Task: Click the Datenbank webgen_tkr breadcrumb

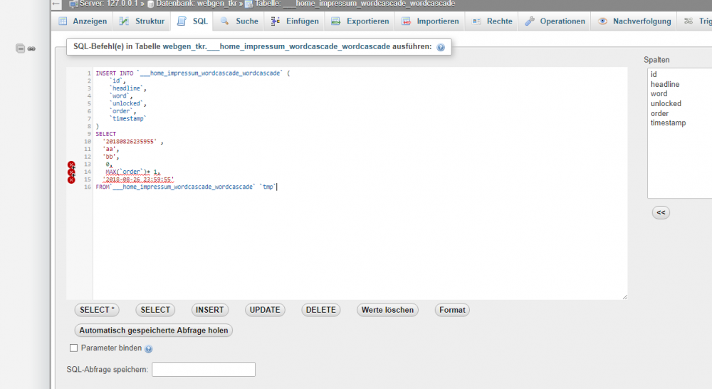Action: (197, 4)
